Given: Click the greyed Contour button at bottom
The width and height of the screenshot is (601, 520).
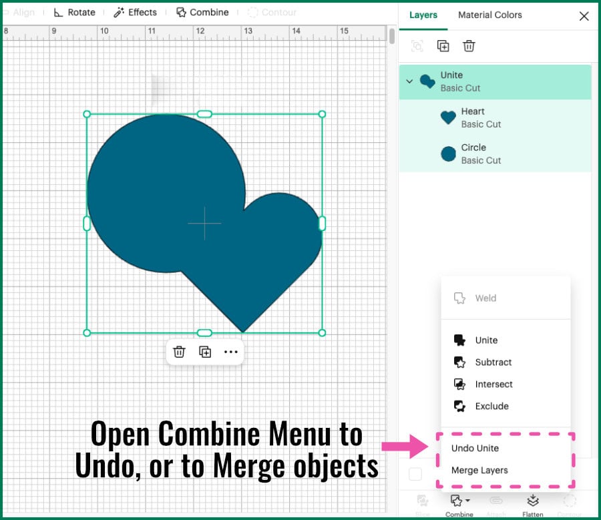Looking at the screenshot, I should tap(570, 505).
